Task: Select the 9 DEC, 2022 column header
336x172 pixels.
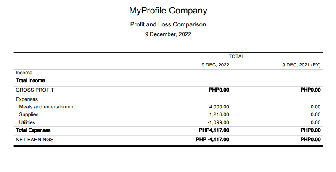Action: (215, 65)
